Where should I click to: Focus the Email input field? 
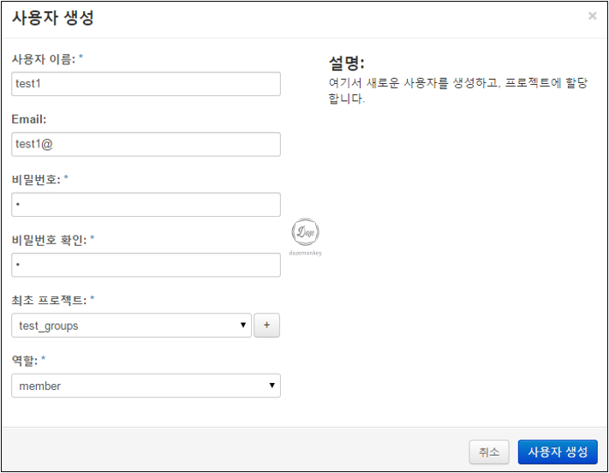(x=146, y=144)
